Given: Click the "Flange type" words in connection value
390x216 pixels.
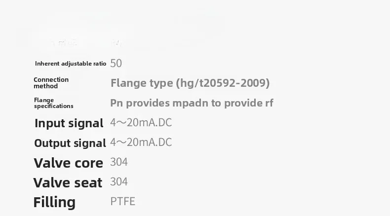Looking at the screenshot, I should click(142, 83).
